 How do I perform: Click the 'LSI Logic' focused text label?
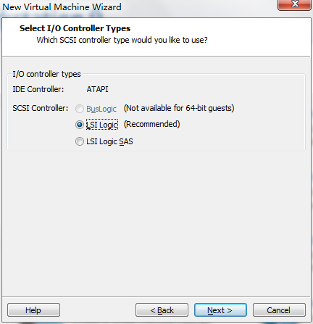point(102,125)
